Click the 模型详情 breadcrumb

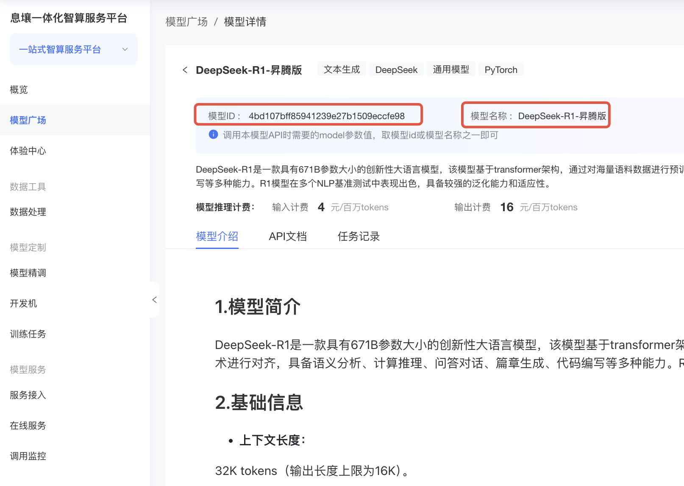pos(245,22)
